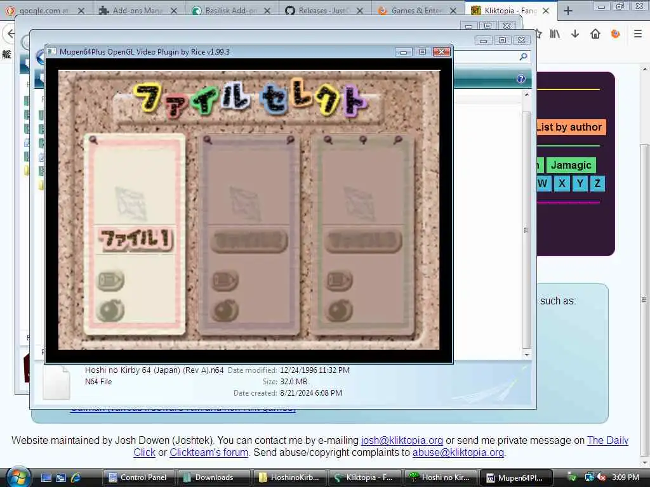Click the File 3 copy icon
This screenshot has height=487, width=650.
pos(339,281)
